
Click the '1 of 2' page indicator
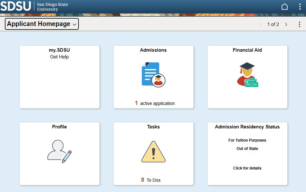(273, 24)
